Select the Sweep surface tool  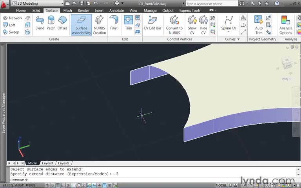pyautogui.click(x=11, y=32)
